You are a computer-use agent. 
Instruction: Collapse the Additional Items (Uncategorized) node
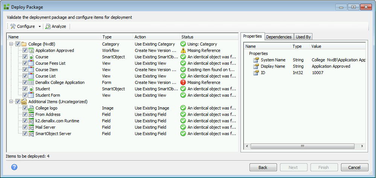12,102
